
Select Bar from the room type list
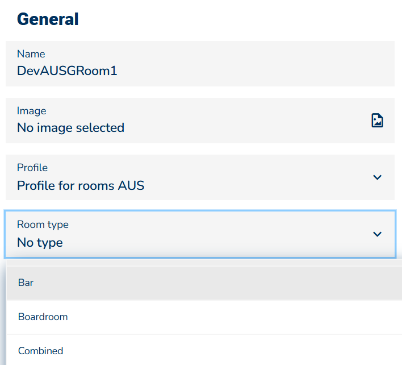pyautogui.click(x=204, y=283)
